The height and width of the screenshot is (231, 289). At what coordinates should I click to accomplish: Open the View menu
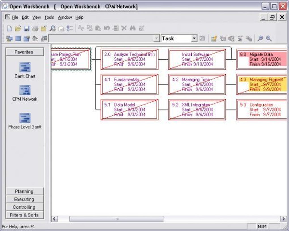pos(37,17)
